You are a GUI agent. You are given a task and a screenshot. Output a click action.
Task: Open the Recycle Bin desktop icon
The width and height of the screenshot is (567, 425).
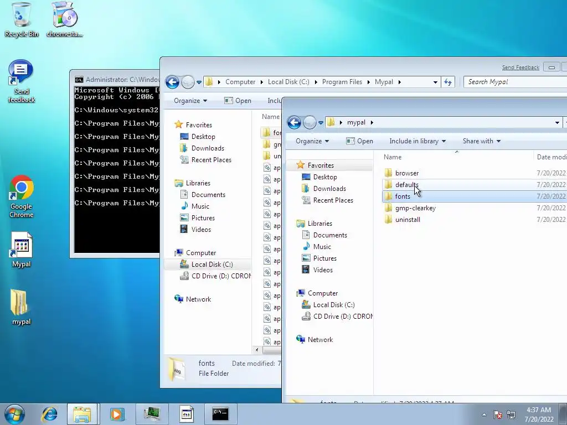[x=22, y=19]
